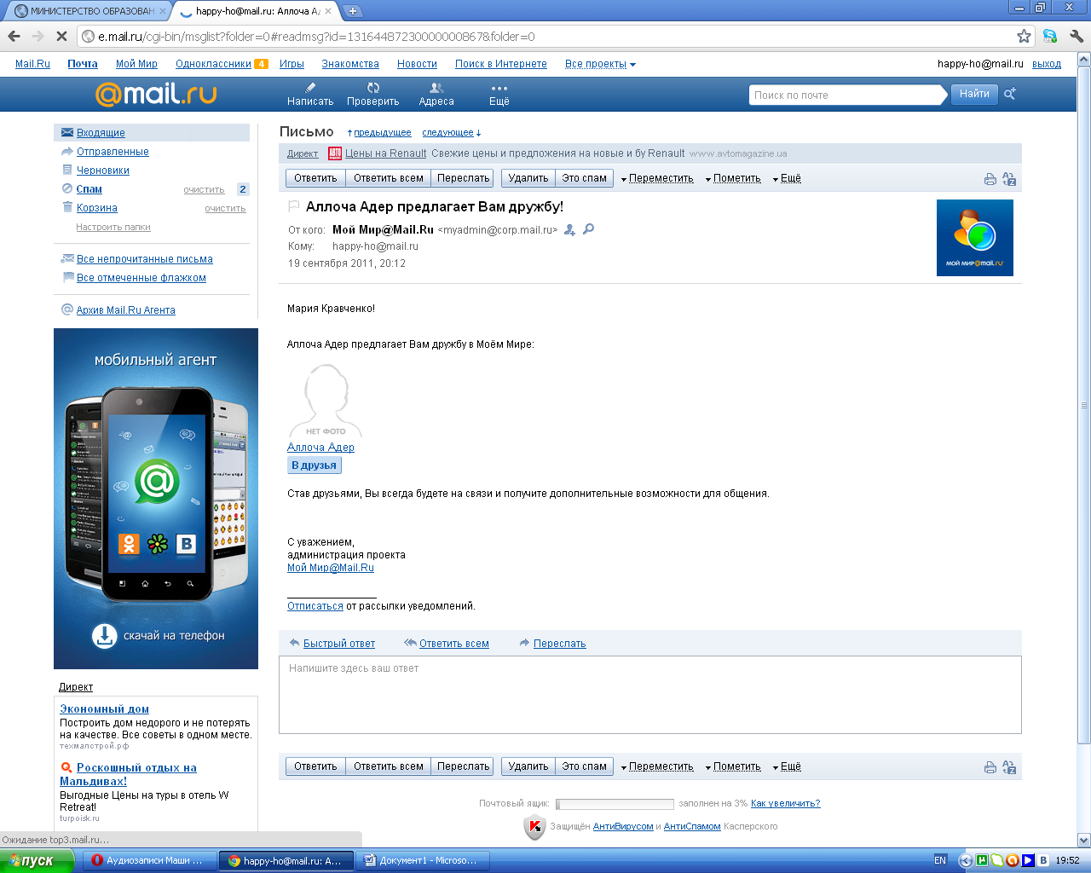The height and width of the screenshot is (873, 1091).
Task: Open Одноклассники top menu link
Action: click(213, 64)
